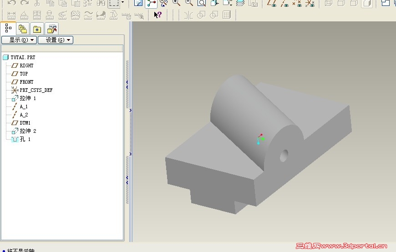Click the Refit to screen icon
This screenshot has height=252, width=396.
click(x=202, y=3)
